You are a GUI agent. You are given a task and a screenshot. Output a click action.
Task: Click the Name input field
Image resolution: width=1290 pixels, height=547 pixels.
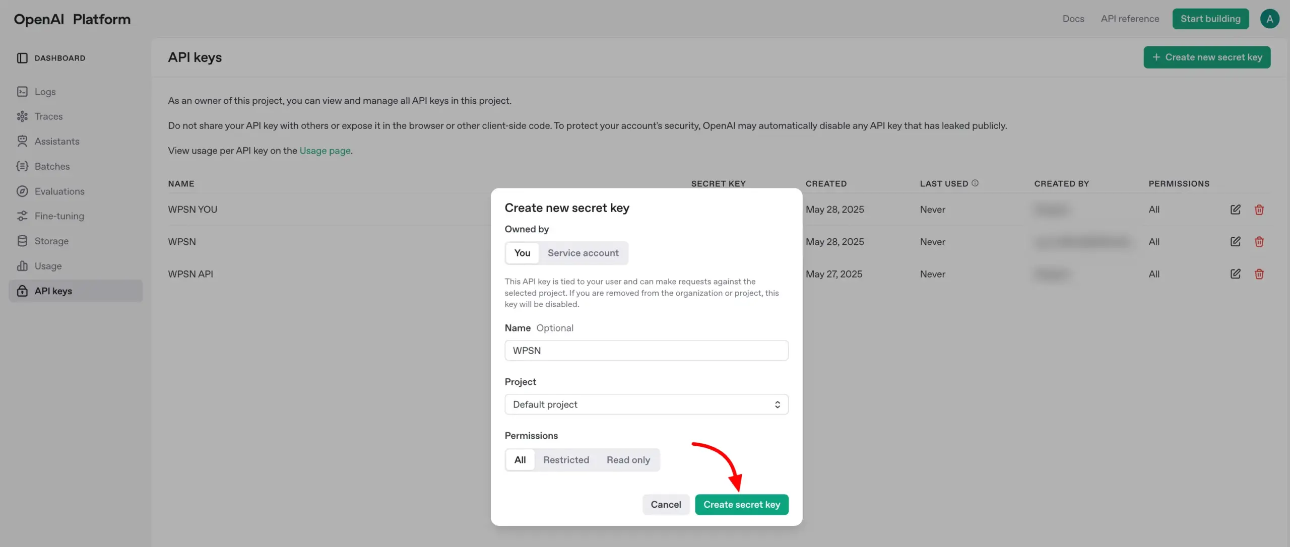tap(646, 351)
